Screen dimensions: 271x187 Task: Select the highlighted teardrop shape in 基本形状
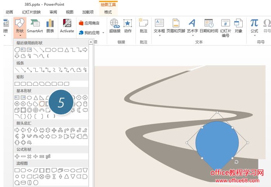tap(42, 104)
